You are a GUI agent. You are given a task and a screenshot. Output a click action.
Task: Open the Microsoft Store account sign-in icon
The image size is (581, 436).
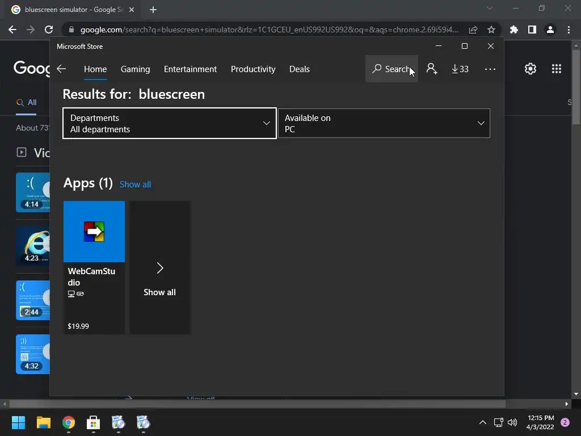click(432, 69)
